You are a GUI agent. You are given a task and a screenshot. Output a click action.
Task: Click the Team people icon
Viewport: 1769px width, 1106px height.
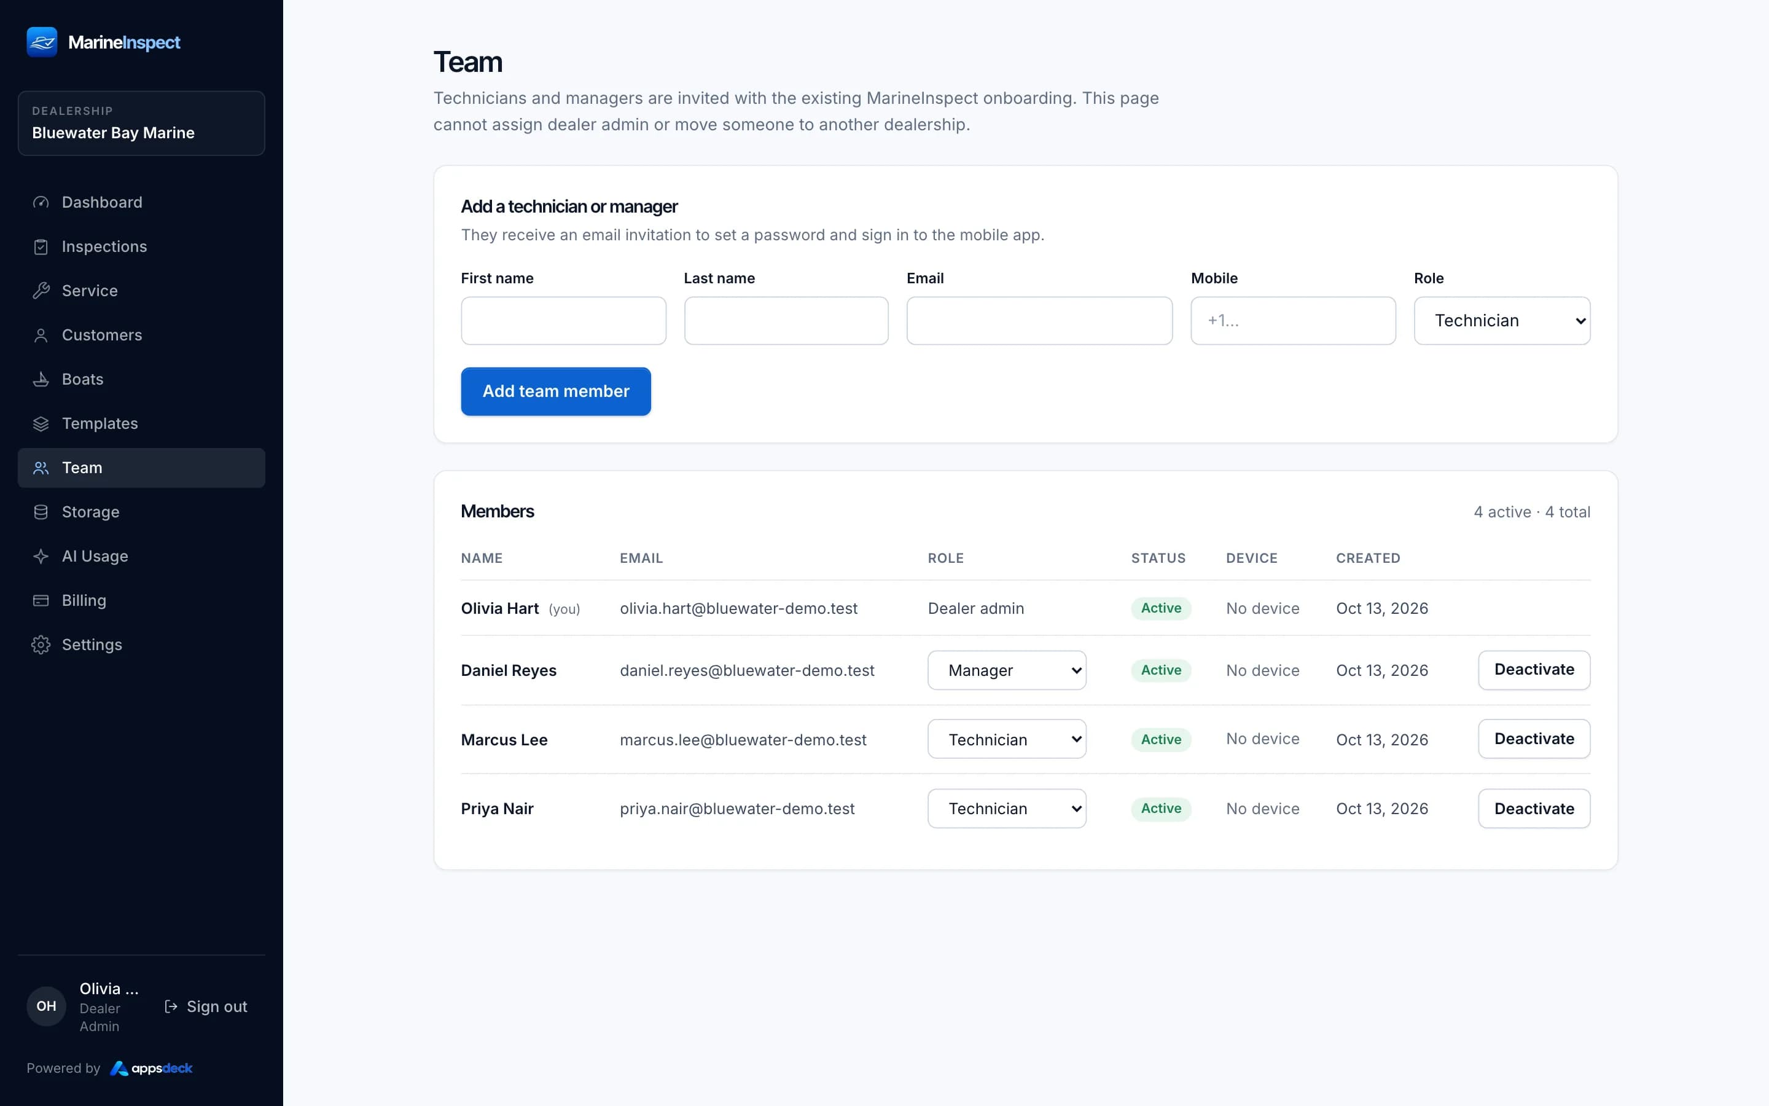click(41, 468)
